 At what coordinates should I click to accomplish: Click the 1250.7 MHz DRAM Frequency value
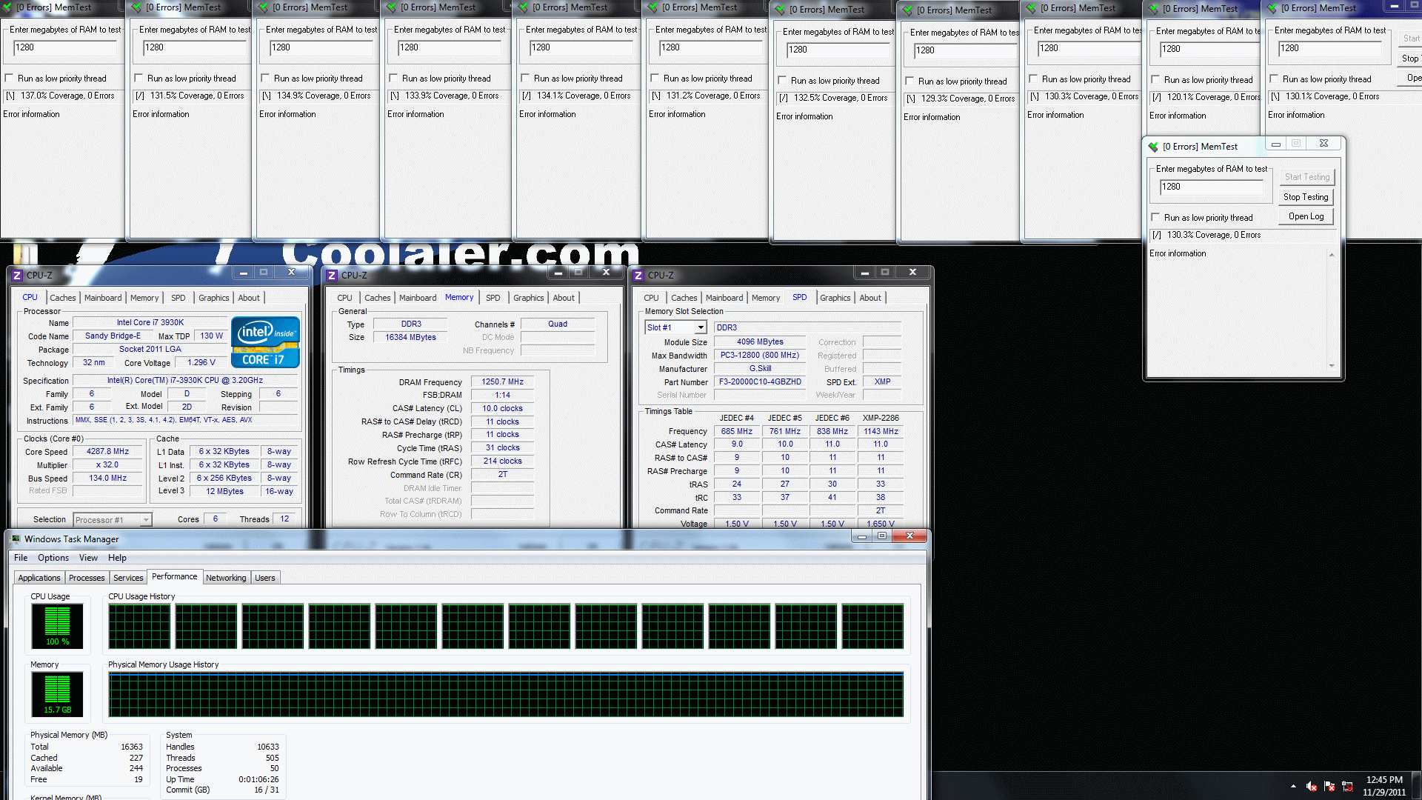pyautogui.click(x=502, y=382)
